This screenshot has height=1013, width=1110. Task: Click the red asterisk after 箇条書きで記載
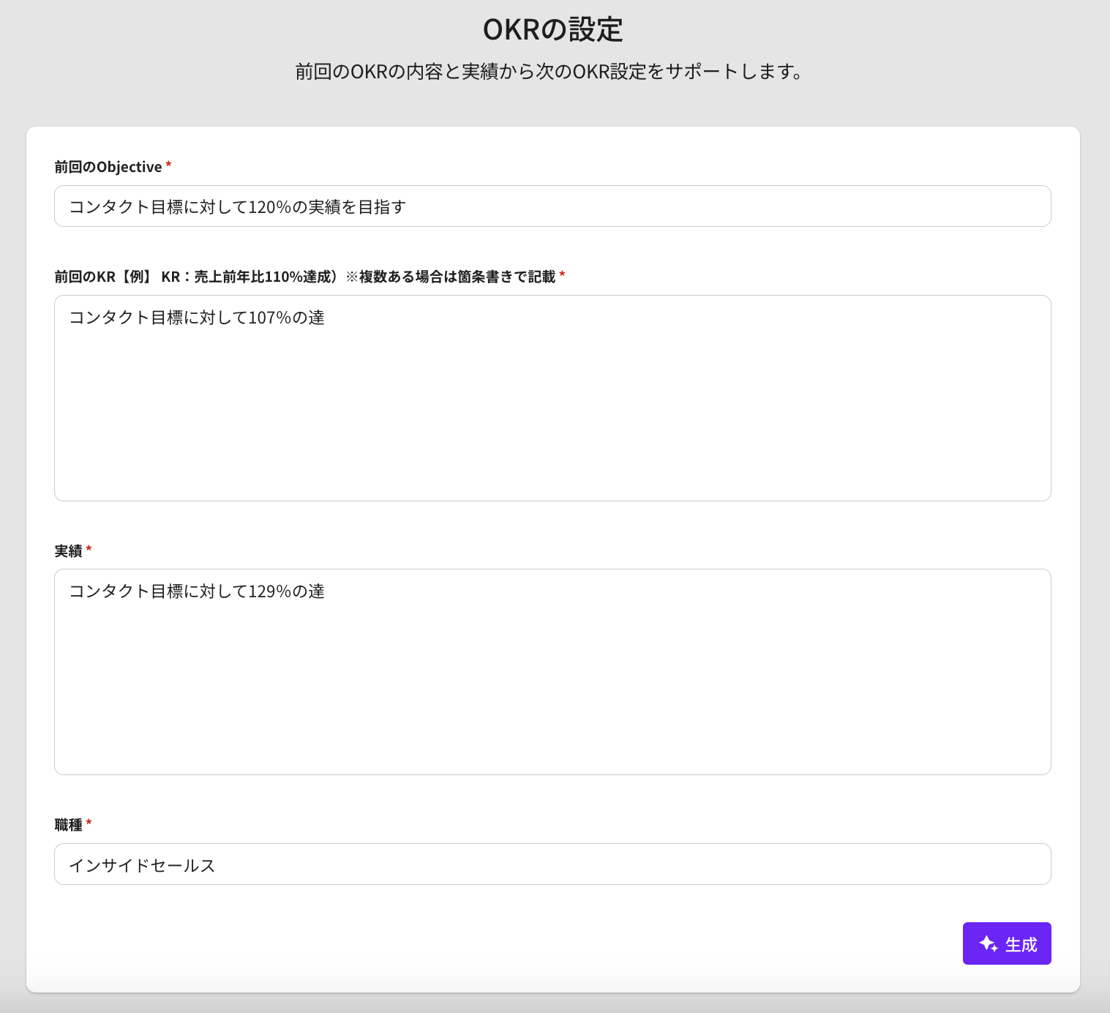[x=562, y=275]
